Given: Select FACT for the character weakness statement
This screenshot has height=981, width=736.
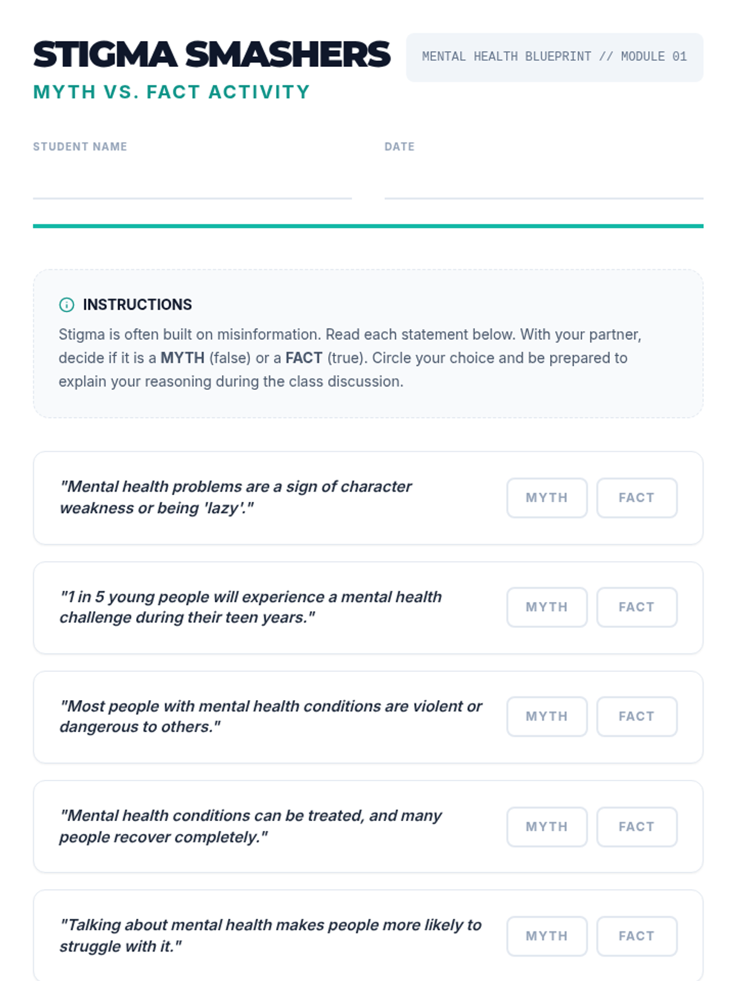Looking at the screenshot, I should [637, 498].
